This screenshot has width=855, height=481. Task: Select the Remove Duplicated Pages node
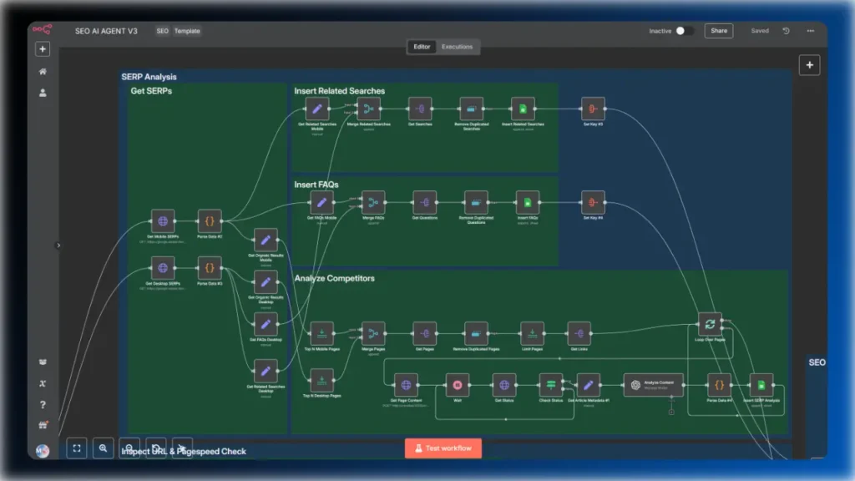point(475,334)
